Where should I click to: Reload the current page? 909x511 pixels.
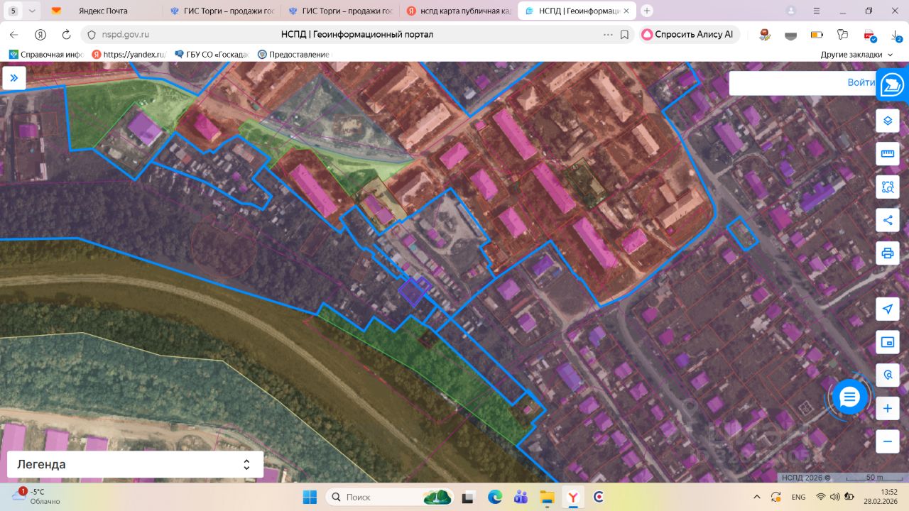click(66, 34)
